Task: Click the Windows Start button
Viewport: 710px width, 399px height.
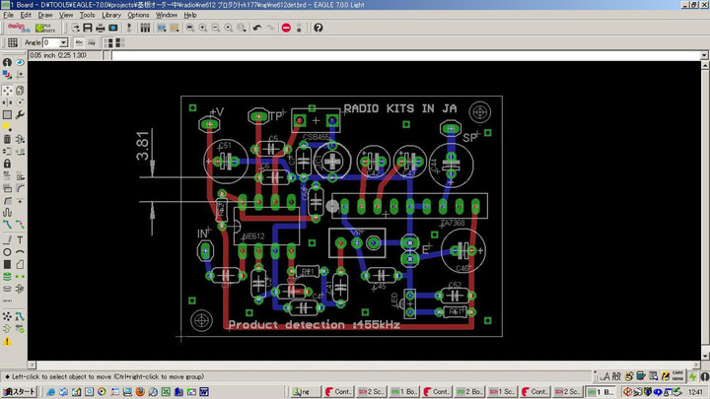Action: [20, 392]
